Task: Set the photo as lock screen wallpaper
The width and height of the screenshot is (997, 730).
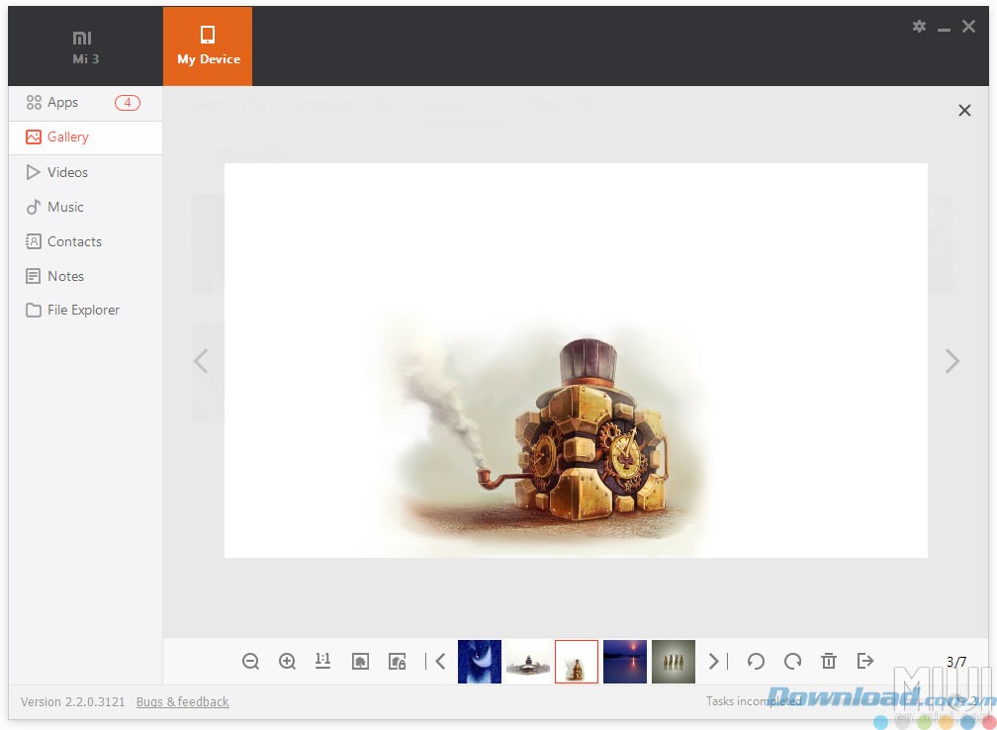Action: pyautogui.click(x=397, y=662)
